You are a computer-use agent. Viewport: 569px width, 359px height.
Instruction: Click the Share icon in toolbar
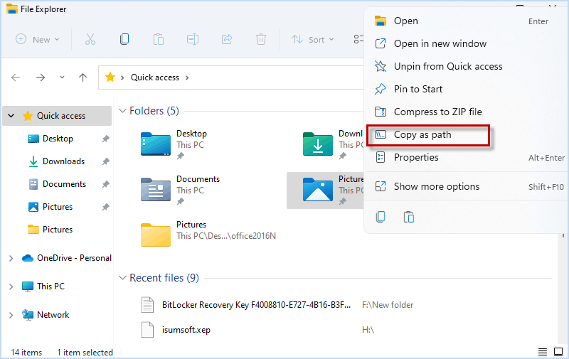click(227, 39)
